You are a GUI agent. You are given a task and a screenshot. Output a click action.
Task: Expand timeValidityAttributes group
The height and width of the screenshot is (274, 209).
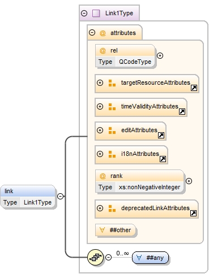point(100,106)
